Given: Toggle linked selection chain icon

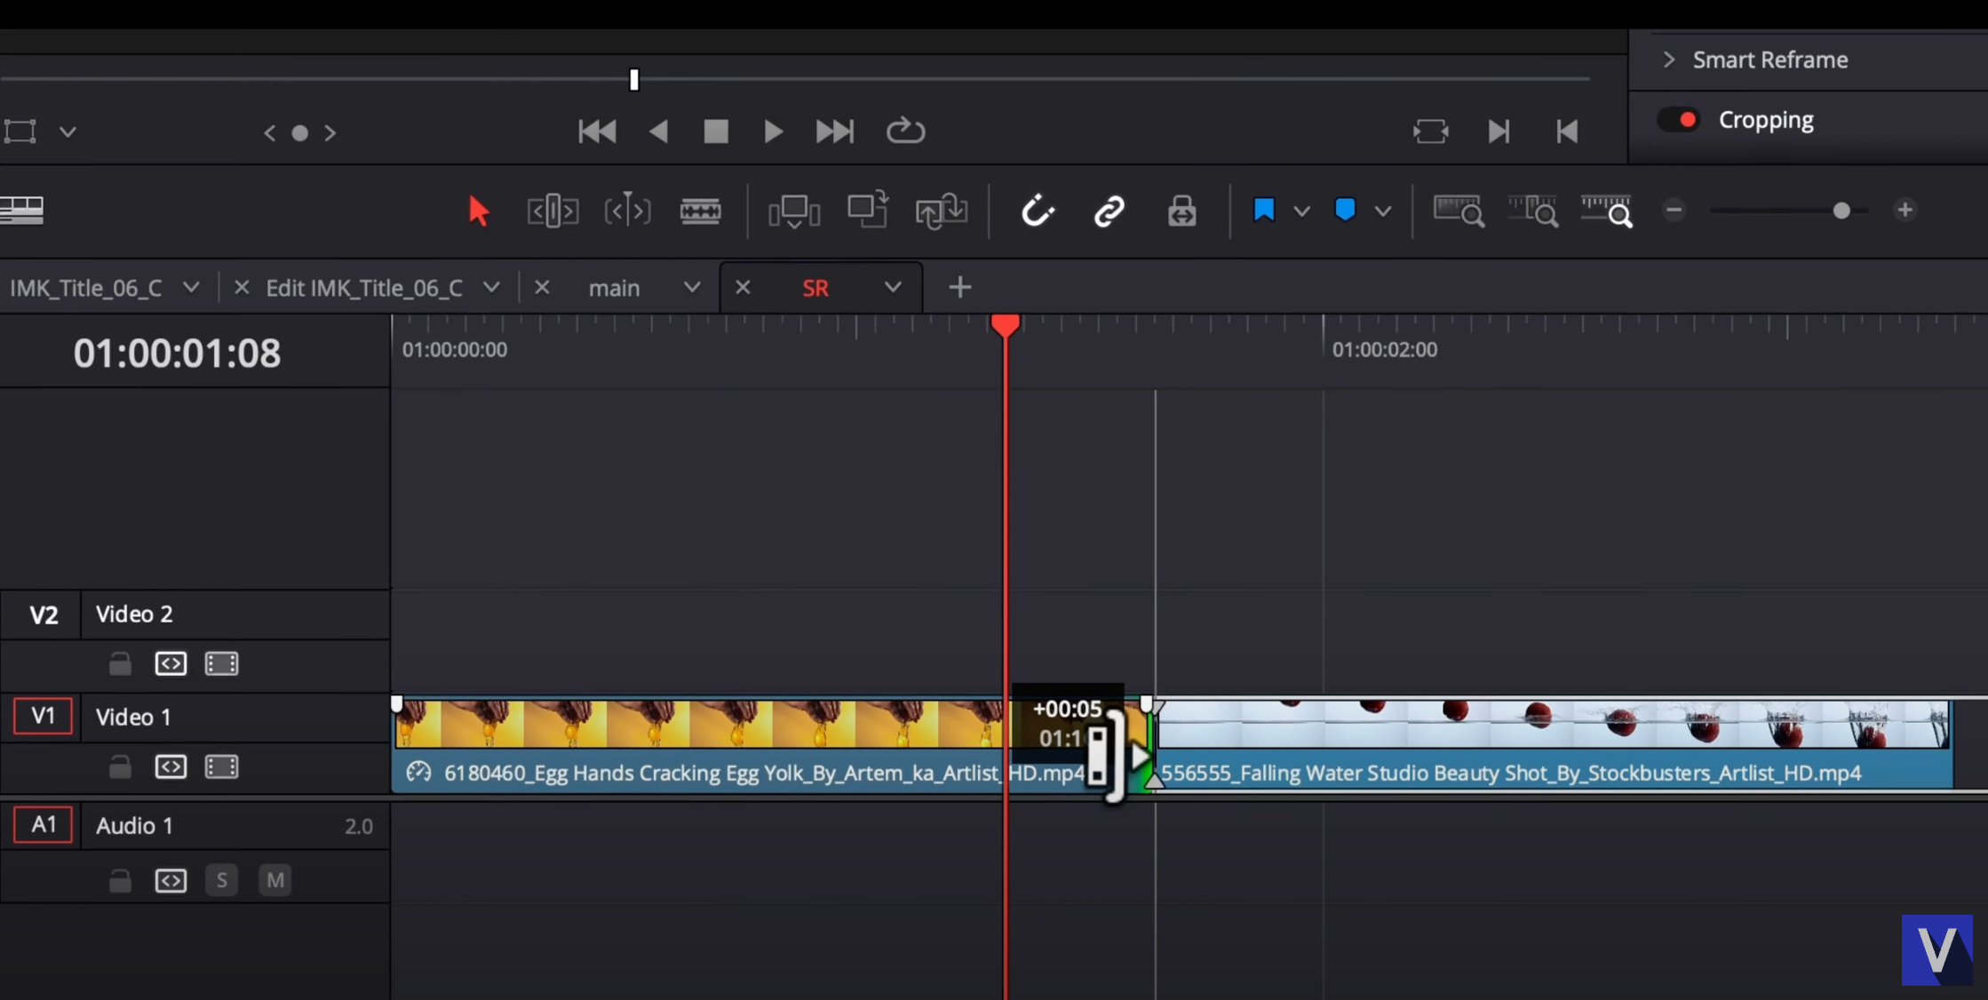Looking at the screenshot, I should click(1109, 211).
